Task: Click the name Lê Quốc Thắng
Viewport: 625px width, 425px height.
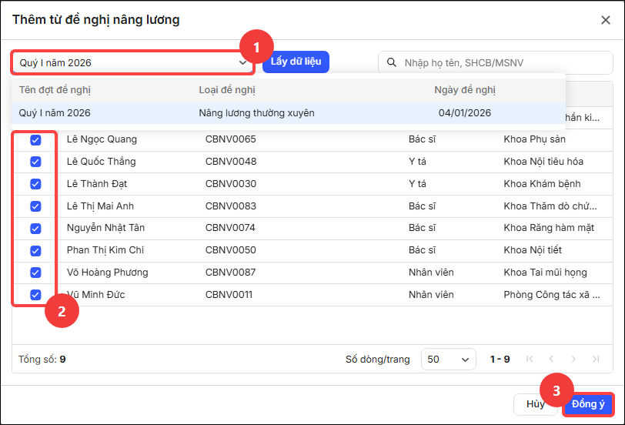Action: [x=102, y=162]
